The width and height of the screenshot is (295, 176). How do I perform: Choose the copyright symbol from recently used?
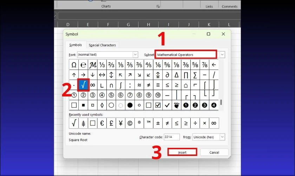coord(130,123)
